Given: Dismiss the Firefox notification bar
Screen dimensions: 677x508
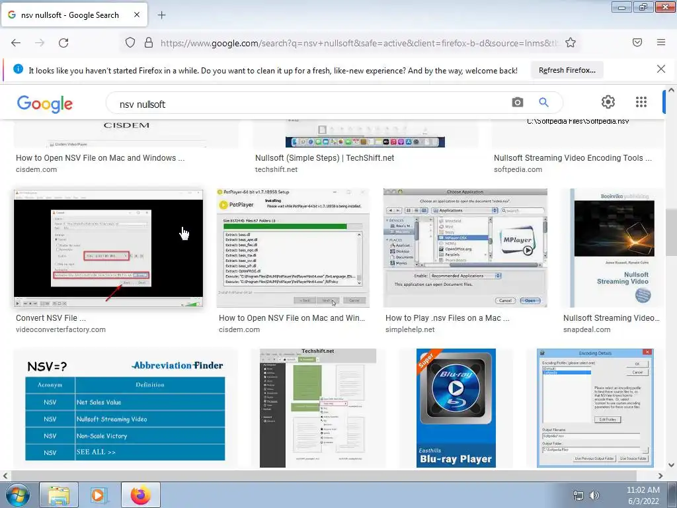Looking at the screenshot, I should pos(661,69).
